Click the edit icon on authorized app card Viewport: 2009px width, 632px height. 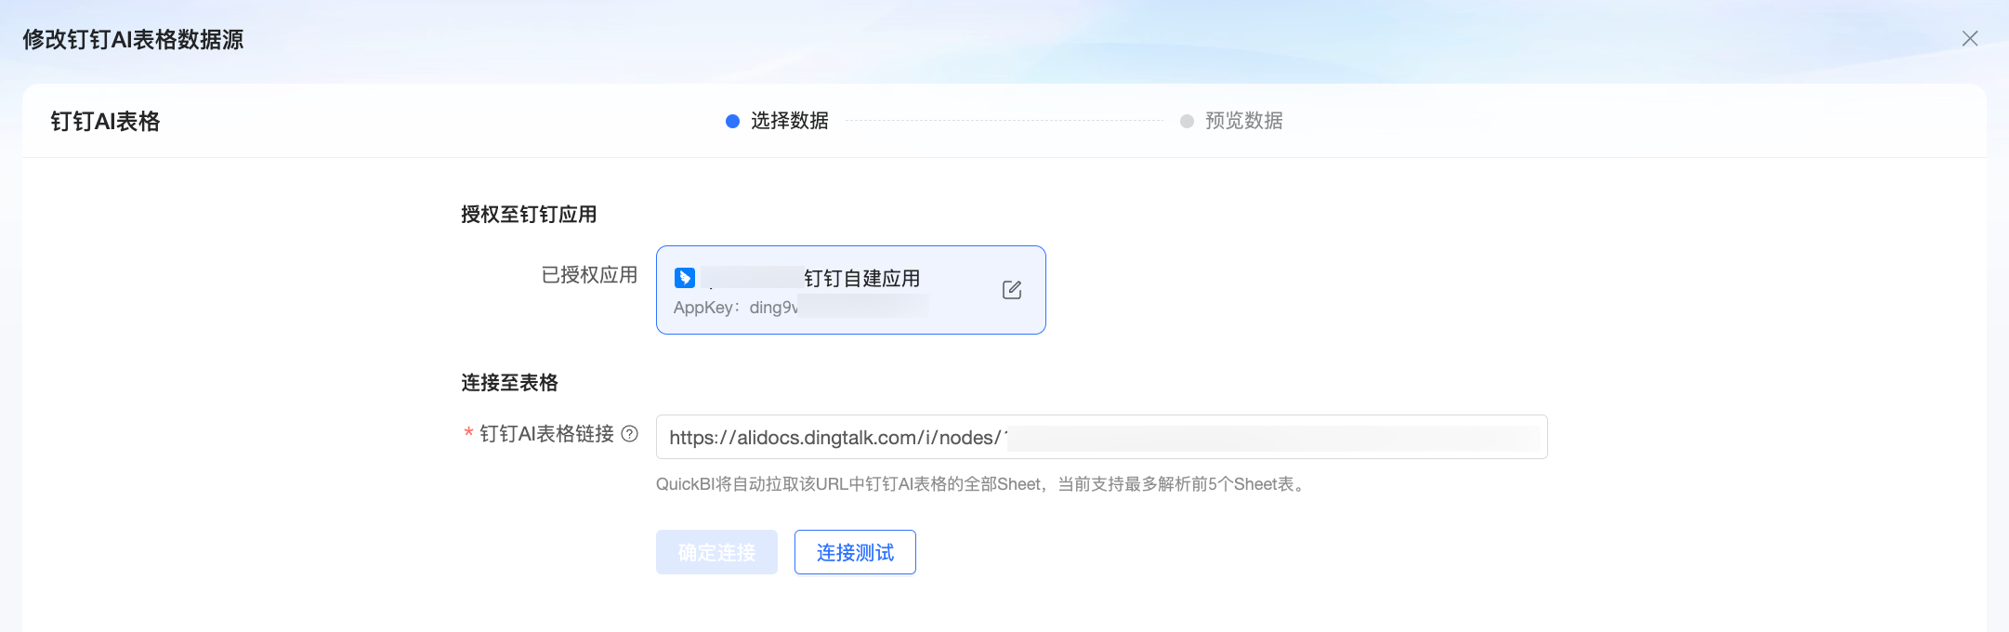click(x=1012, y=290)
